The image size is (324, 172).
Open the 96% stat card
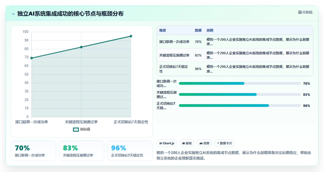(x=130, y=151)
